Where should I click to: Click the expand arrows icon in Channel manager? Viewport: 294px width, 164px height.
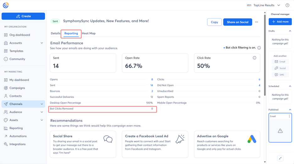[x=280, y=158]
